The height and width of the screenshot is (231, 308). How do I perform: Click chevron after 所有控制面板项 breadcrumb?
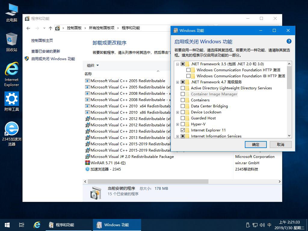pos(118,28)
